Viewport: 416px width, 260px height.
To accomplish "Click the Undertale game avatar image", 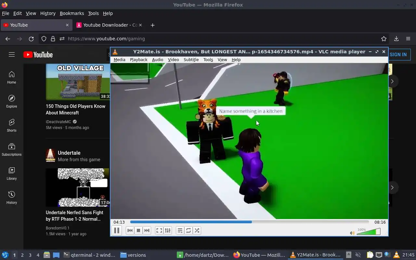I will click(50, 156).
